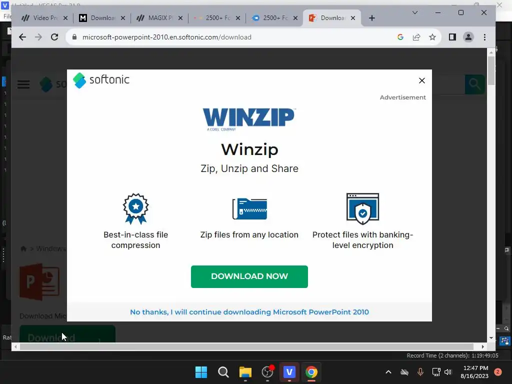The width and height of the screenshot is (512, 384).
Task: Click the browser forward arrow
Action: [38, 37]
